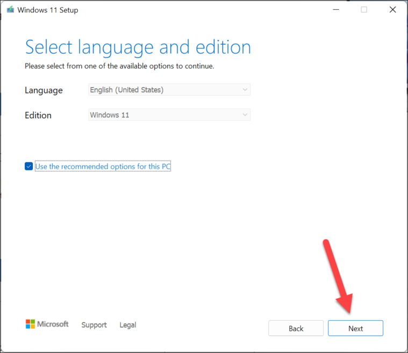Click the Next button
Image resolution: width=408 pixels, height=353 pixels.
tap(355, 328)
